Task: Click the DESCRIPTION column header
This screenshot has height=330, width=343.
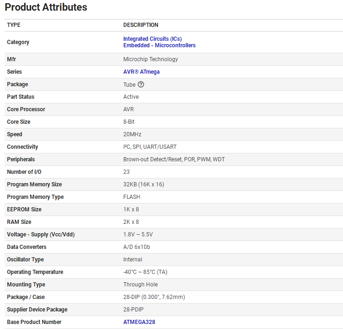Action: tap(140, 25)
